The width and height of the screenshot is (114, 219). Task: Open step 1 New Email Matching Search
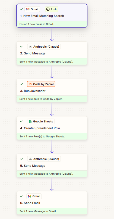pos(42,16)
